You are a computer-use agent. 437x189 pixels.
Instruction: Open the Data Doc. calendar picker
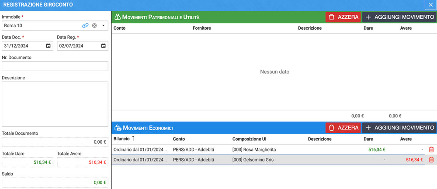point(48,46)
